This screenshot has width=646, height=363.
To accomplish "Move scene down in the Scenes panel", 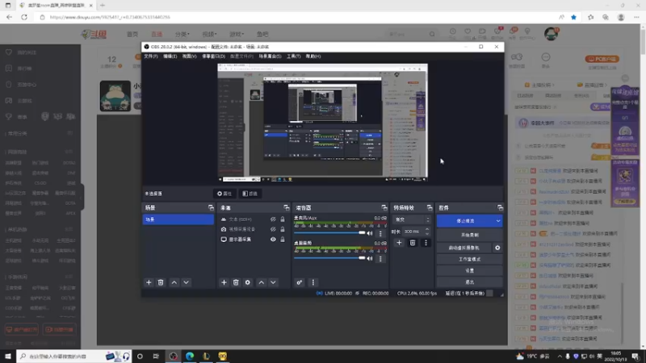I will click(187, 282).
